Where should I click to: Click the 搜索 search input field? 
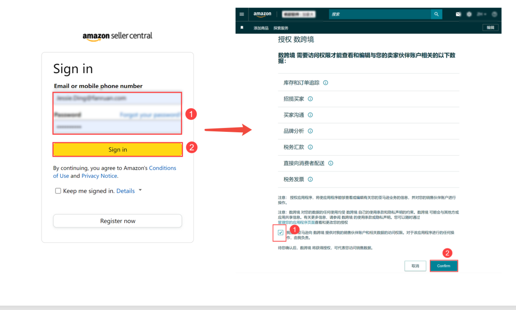pos(380,14)
